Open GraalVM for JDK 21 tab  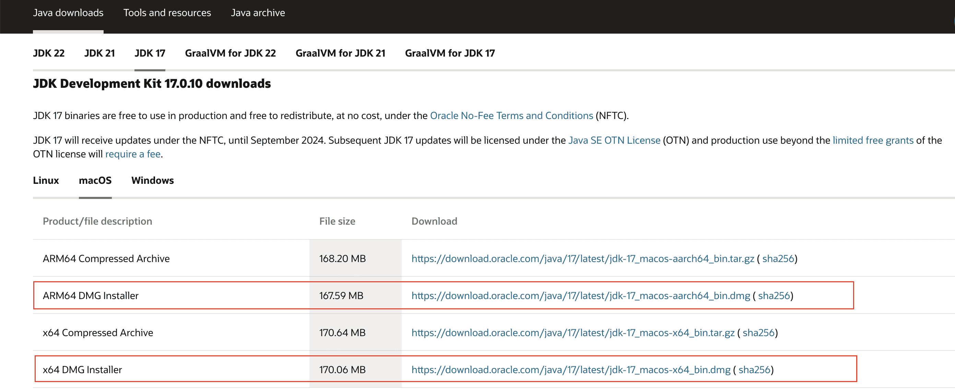(340, 53)
